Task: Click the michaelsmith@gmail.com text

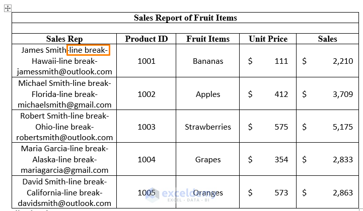Action: pos(64,104)
